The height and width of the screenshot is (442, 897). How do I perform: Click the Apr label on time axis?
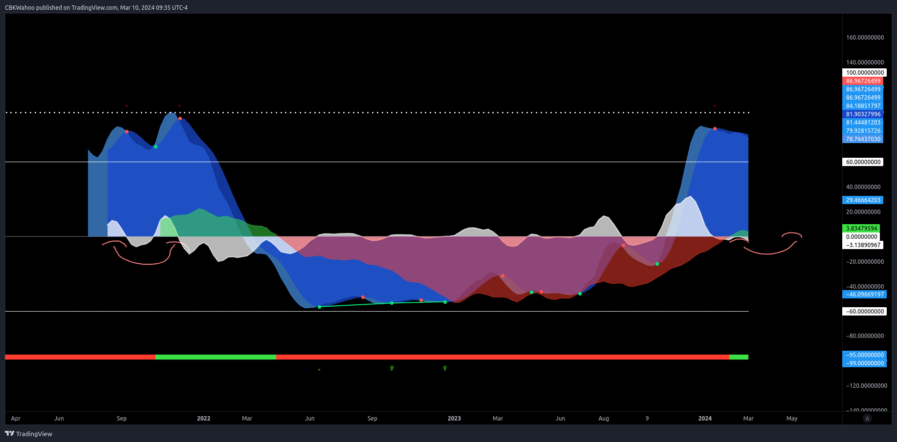click(x=16, y=419)
